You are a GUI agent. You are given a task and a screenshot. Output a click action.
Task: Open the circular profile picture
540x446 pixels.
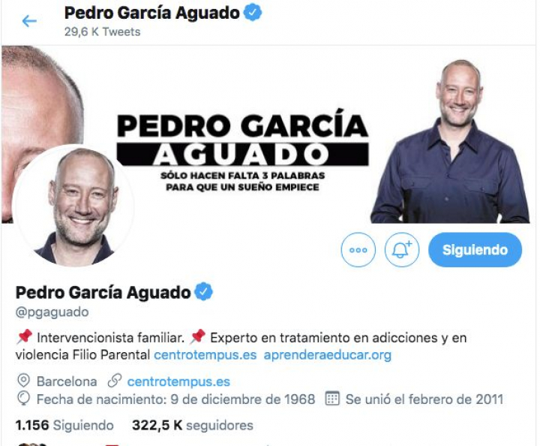[x=73, y=206]
